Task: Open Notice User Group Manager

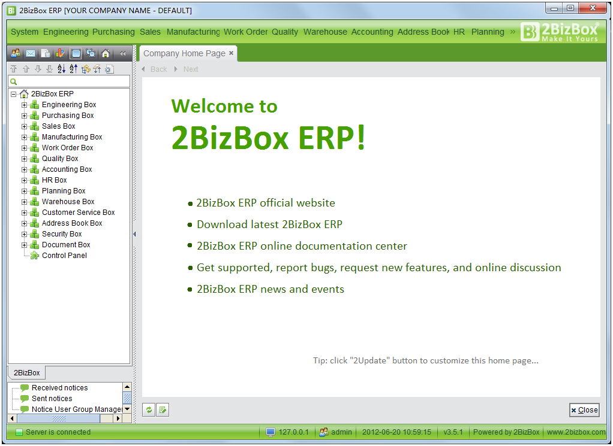Action: (77, 409)
